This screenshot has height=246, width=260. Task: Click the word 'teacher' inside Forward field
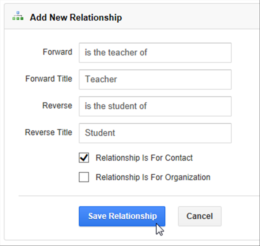(123, 53)
